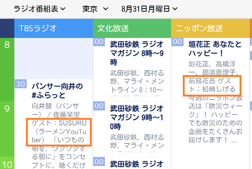This screenshot has width=252, height=169.
Task: Open the 東京 area dropdown
Action: (95, 9)
